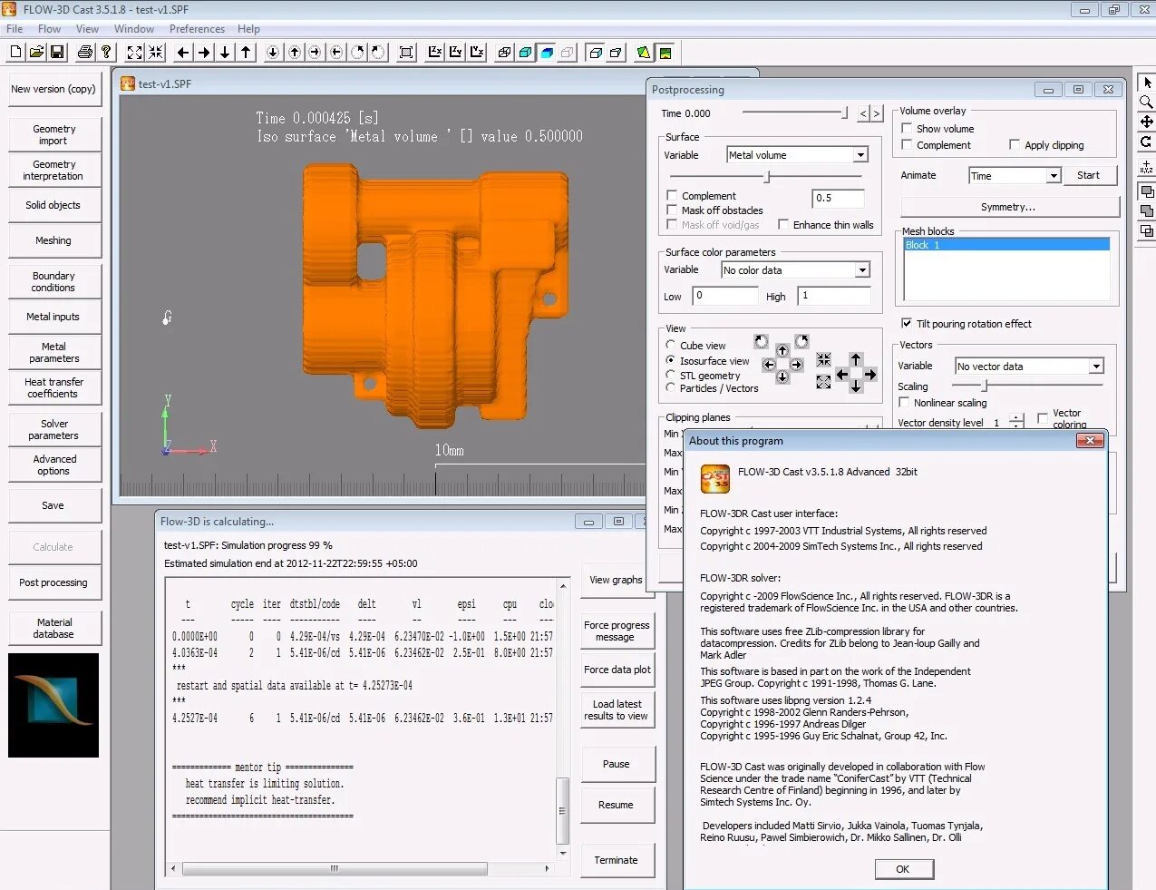Click the zoom-out expanding-arrows toolbar icon

(134, 53)
